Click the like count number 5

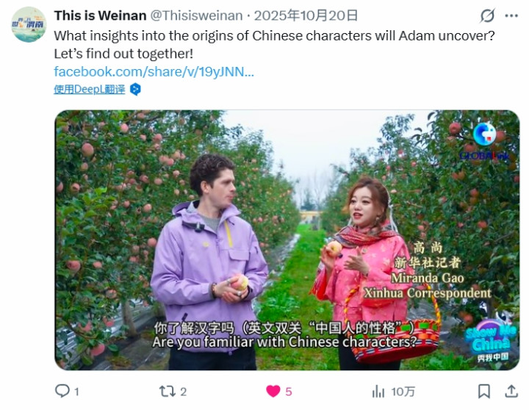(x=289, y=392)
